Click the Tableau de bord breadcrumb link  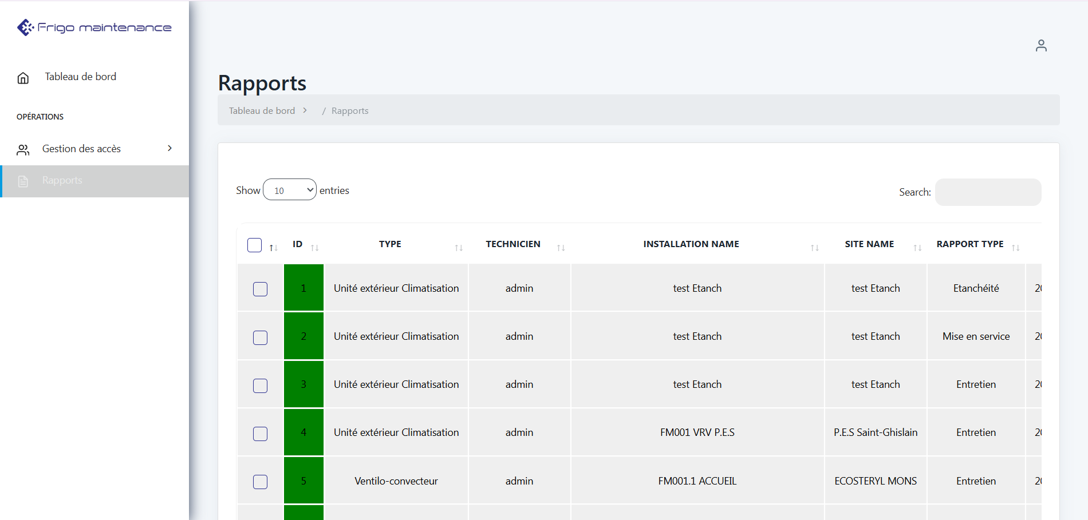pyautogui.click(x=262, y=111)
